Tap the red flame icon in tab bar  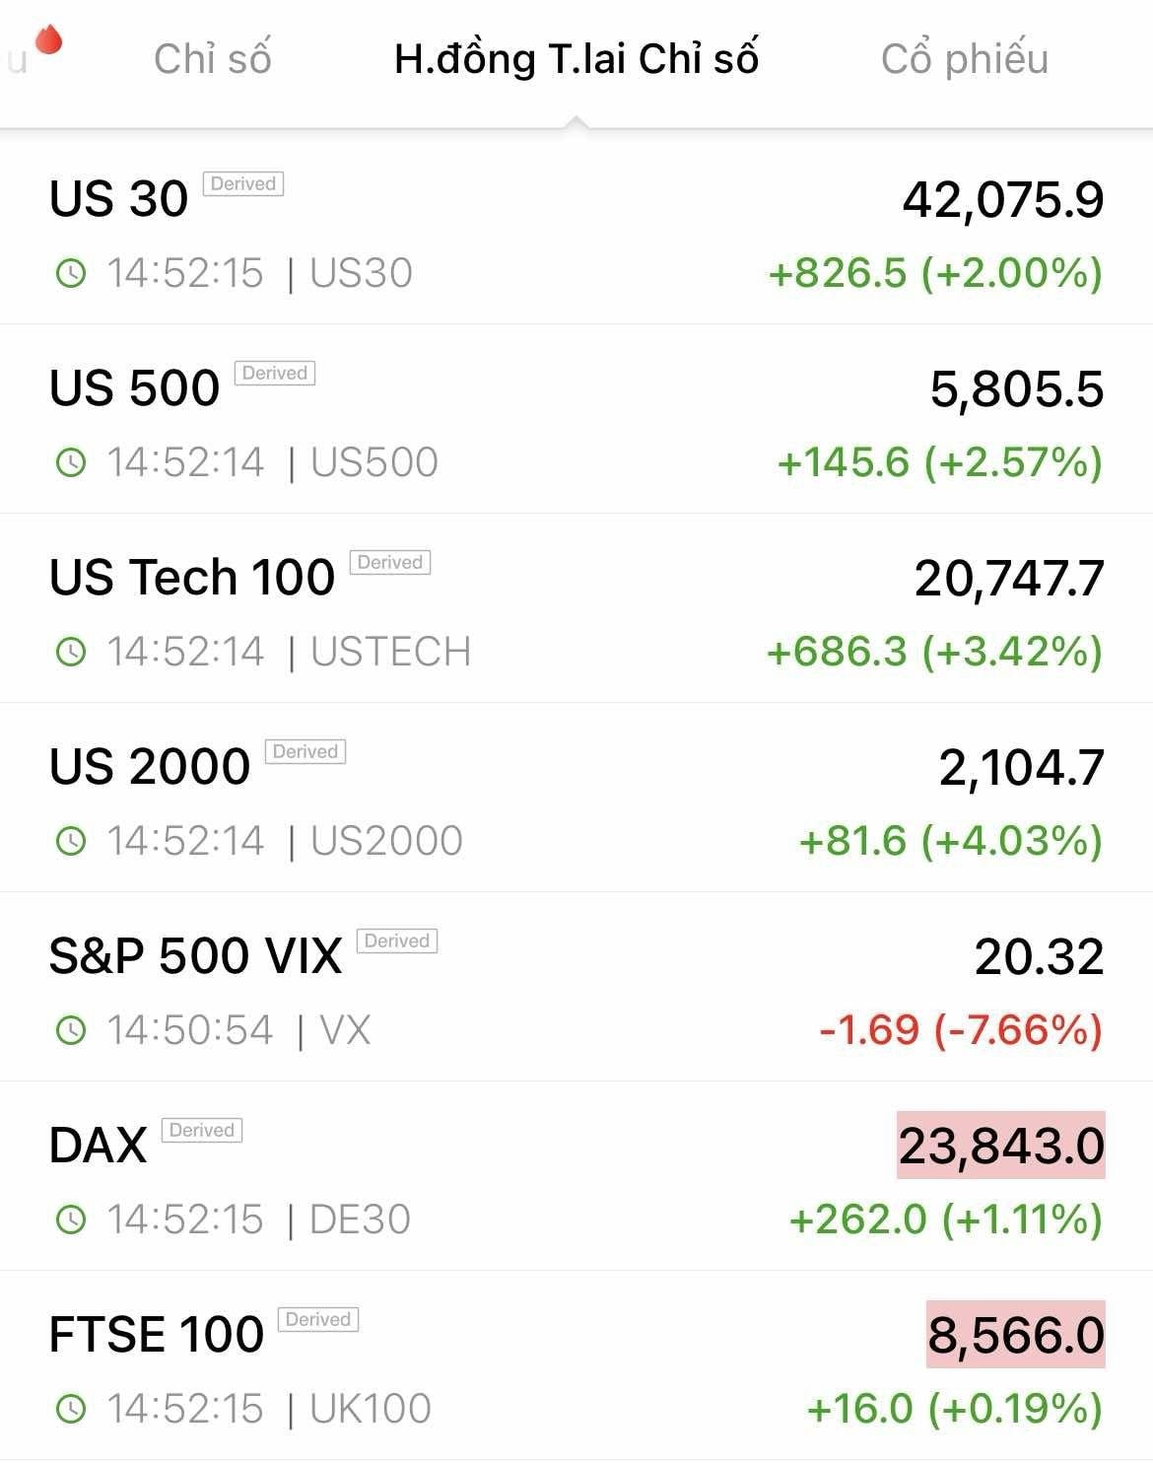(48, 41)
